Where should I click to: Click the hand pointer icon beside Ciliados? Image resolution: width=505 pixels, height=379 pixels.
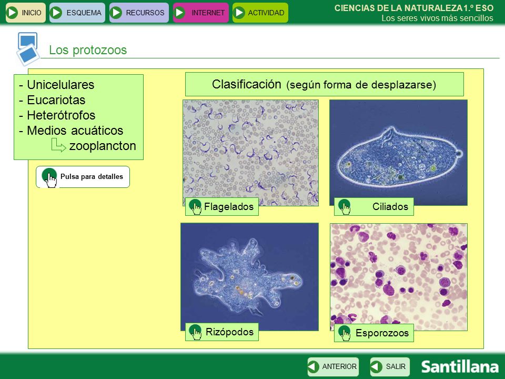pos(345,206)
